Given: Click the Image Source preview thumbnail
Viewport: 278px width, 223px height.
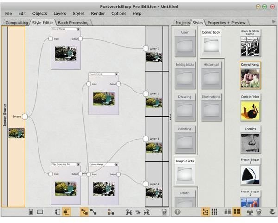Looking at the screenshot, I should pyautogui.click(x=16, y=133).
